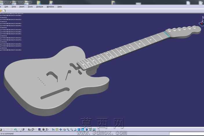Activate the Fly mode icon
The width and height of the screenshot is (204, 136).
(x=53, y=130)
